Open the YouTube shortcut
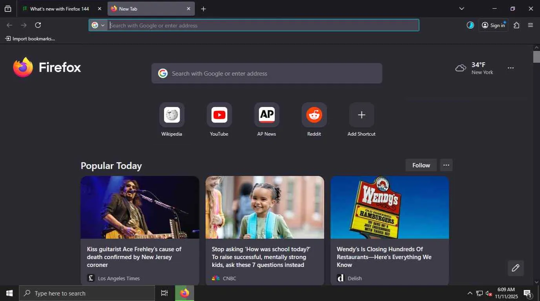Image resolution: width=540 pixels, height=301 pixels. pos(219,120)
